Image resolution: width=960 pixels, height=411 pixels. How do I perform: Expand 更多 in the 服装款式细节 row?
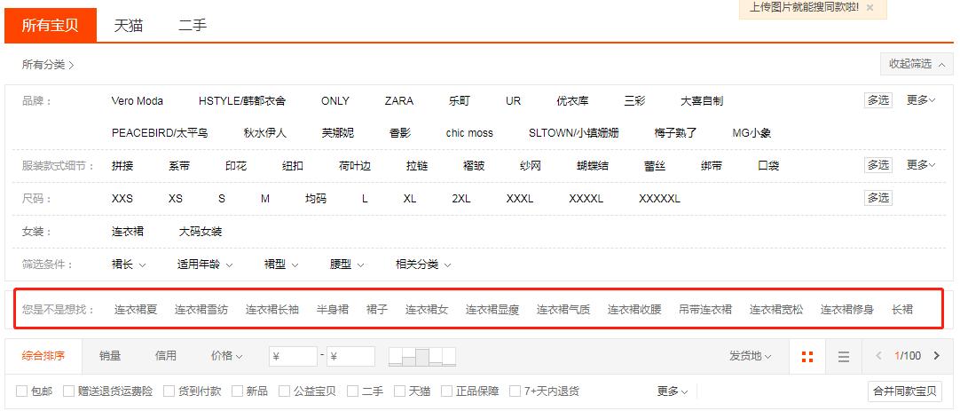pos(922,165)
